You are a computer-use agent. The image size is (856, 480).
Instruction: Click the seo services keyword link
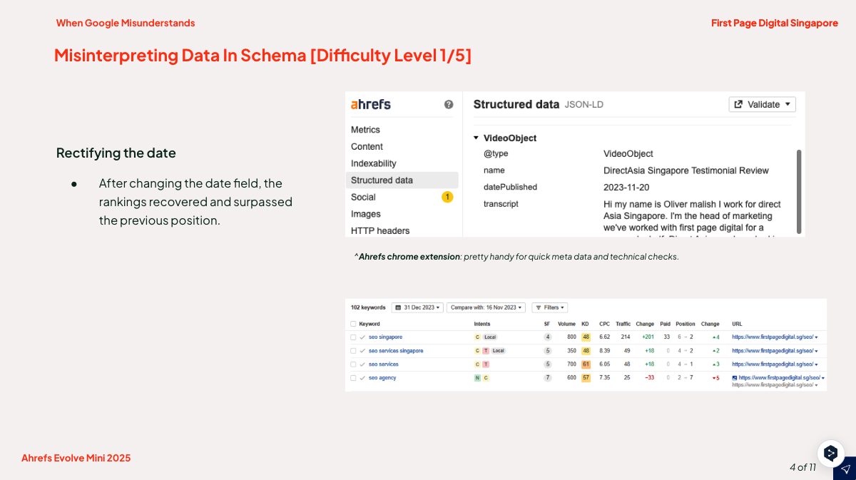384,364
